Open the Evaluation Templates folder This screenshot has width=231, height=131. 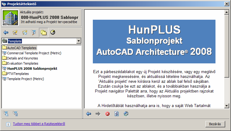pyautogui.click(x=20, y=63)
